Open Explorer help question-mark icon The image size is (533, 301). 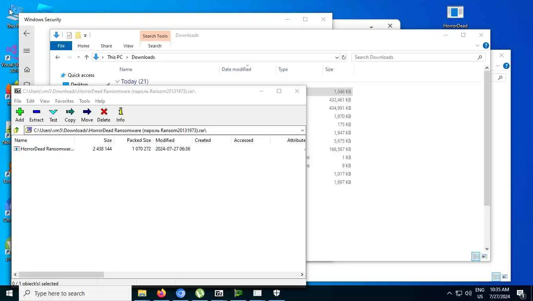pos(486,46)
